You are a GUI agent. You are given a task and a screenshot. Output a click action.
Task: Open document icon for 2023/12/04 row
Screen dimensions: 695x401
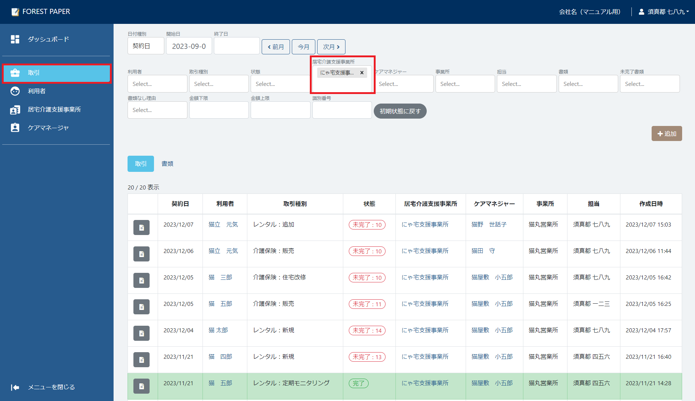tap(141, 333)
